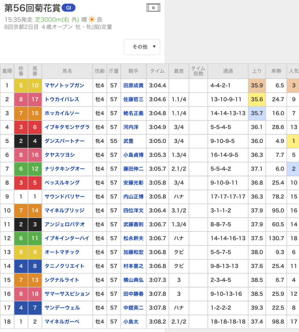The height and width of the screenshot is (332, 299).
Task: Click the 単勝 column header
Action: coord(276,71)
